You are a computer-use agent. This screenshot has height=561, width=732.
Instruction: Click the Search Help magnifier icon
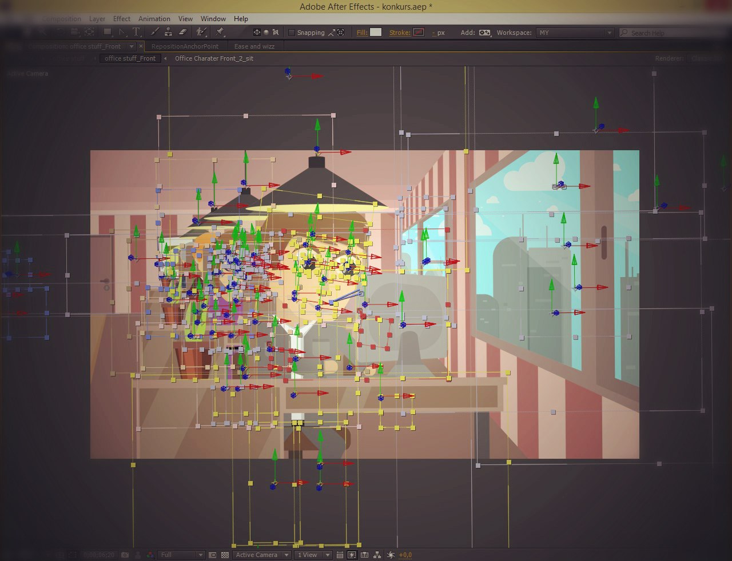[624, 33]
